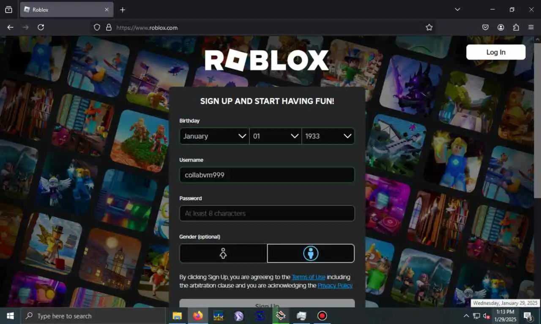Go back to the previous page
The image size is (541, 324).
(11, 27)
